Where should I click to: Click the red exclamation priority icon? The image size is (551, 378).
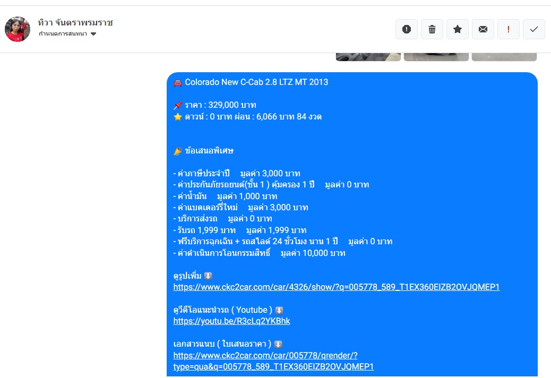click(x=508, y=29)
